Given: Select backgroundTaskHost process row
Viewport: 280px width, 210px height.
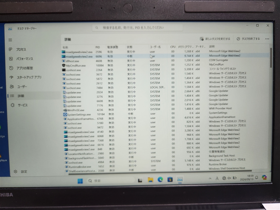Looking at the screenshot, I should (x=165, y=157).
